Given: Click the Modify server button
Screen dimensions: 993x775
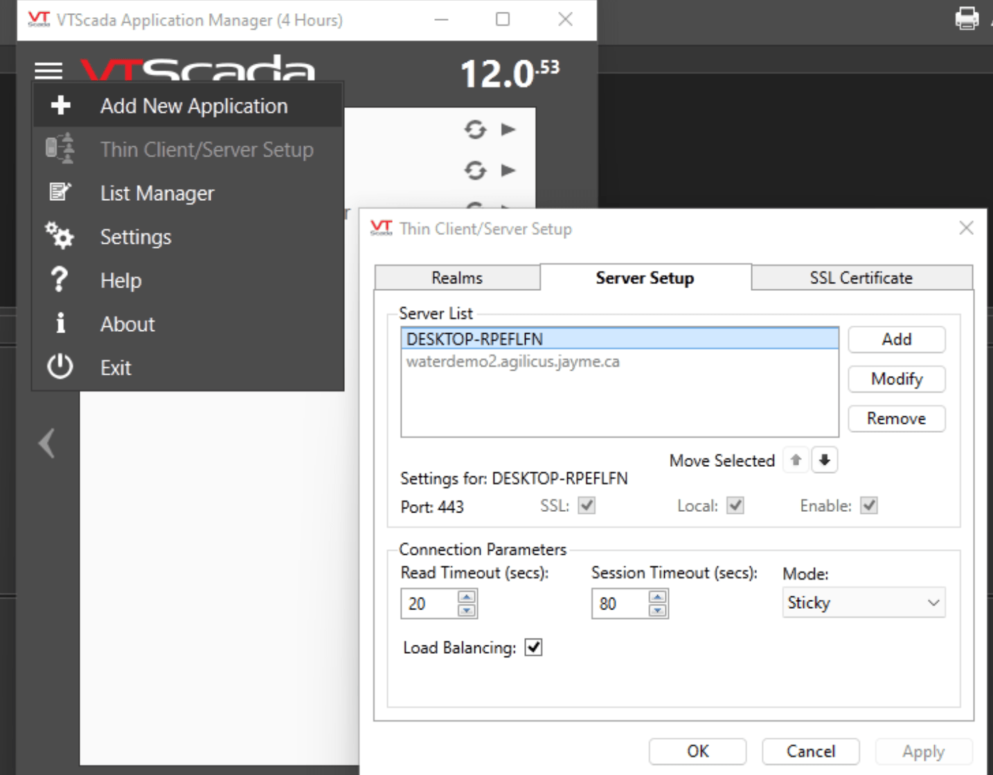Looking at the screenshot, I should (896, 379).
